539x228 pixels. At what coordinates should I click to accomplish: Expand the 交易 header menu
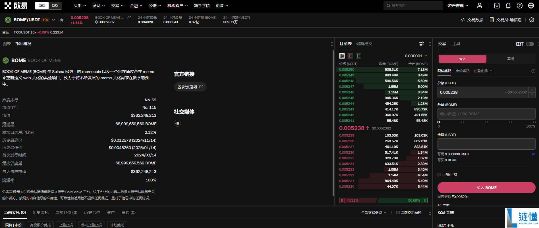coord(117,6)
